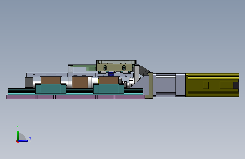Select the middle brown block
245x159 pixels.
[80, 83]
